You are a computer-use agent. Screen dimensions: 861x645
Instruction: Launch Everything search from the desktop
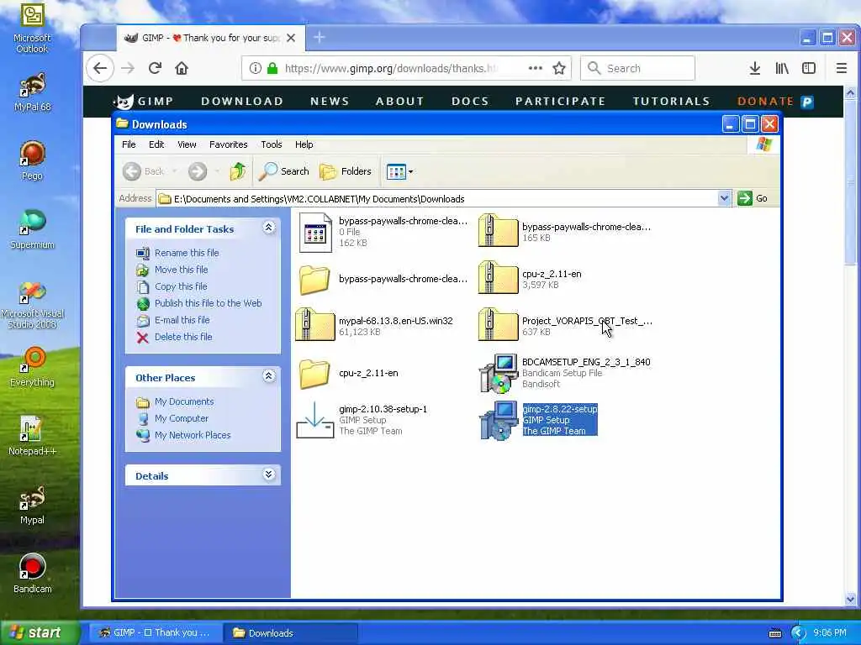[x=32, y=367]
